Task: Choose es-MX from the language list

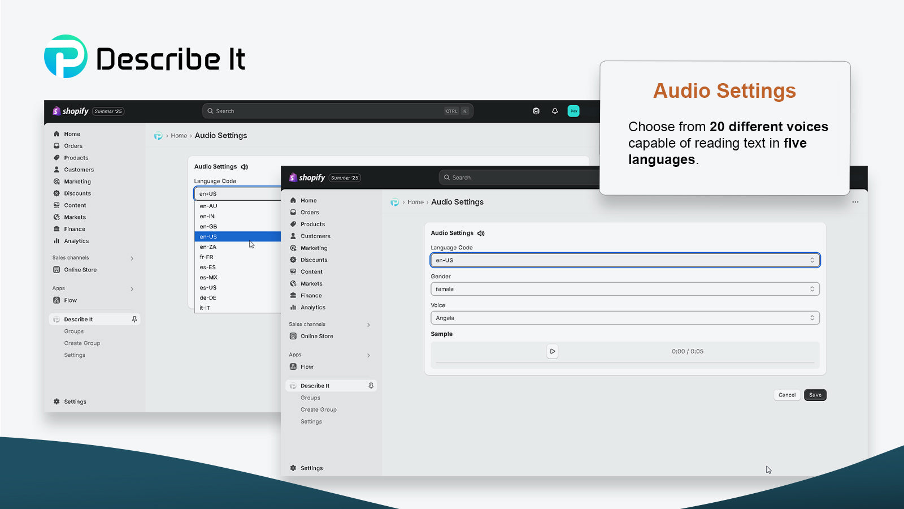Action: (x=238, y=277)
